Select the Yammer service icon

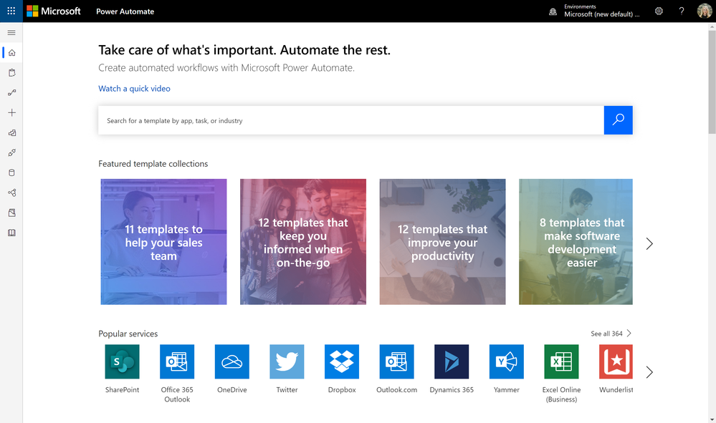507,361
